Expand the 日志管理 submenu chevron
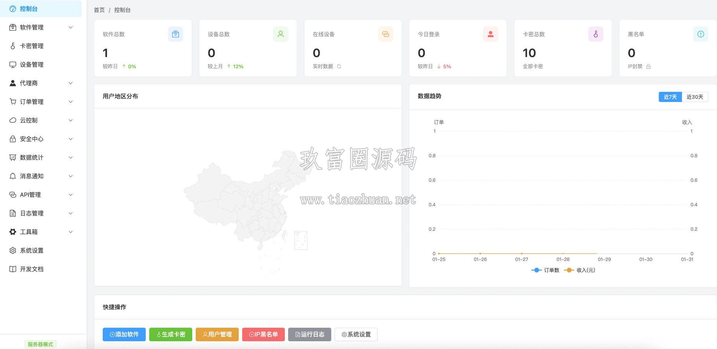717x349 pixels. [x=71, y=213]
